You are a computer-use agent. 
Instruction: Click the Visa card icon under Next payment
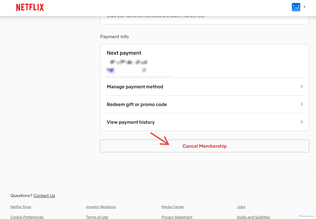[110, 70]
